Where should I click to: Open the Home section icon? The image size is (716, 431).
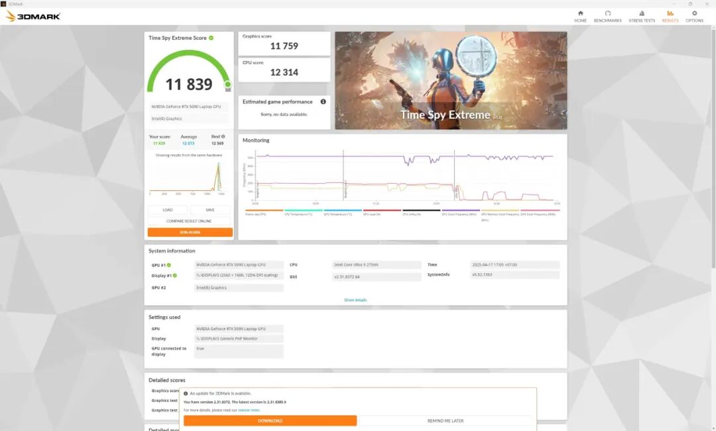pyautogui.click(x=580, y=14)
